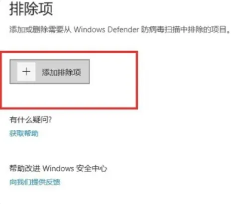The height and width of the screenshot is (204, 235).
Task: Click the blank area right of the red box
Action: (x=186, y=80)
